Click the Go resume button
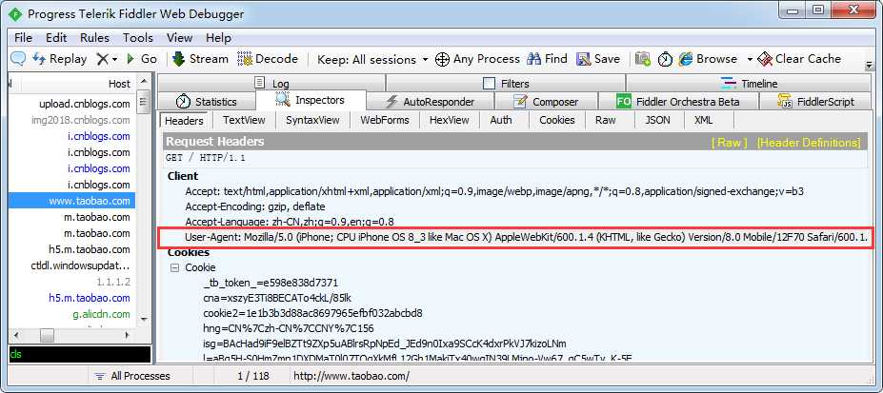Image resolution: width=883 pixels, height=393 pixels. tap(142, 59)
